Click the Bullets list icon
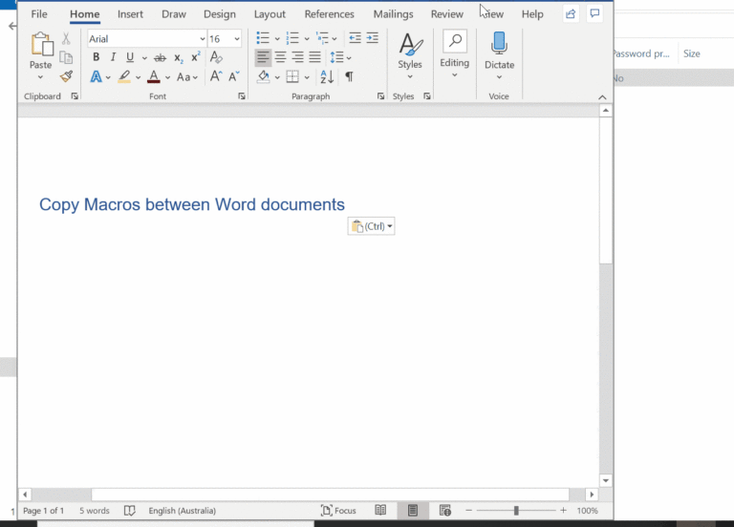The height and width of the screenshot is (527, 734). coord(263,38)
